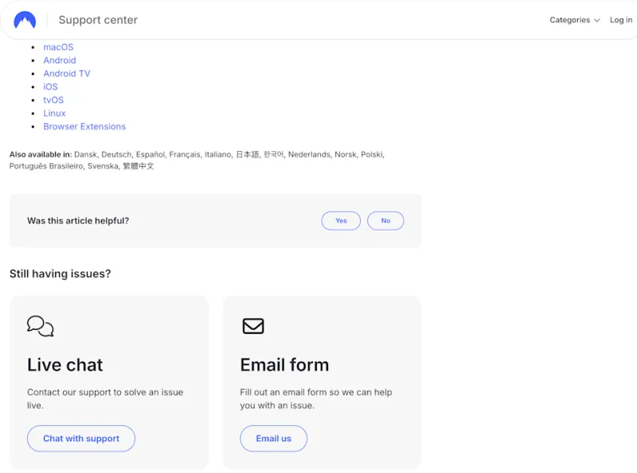Click Log in at the top right

pyautogui.click(x=621, y=20)
